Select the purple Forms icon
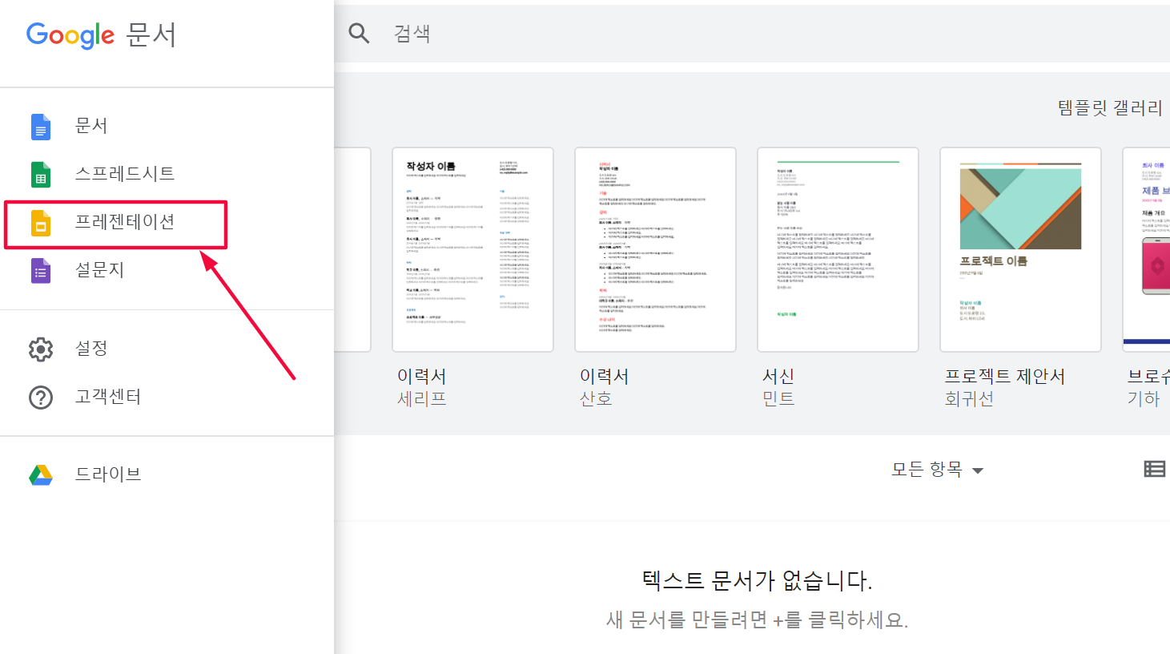Image resolution: width=1170 pixels, height=654 pixels. coord(41,270)
